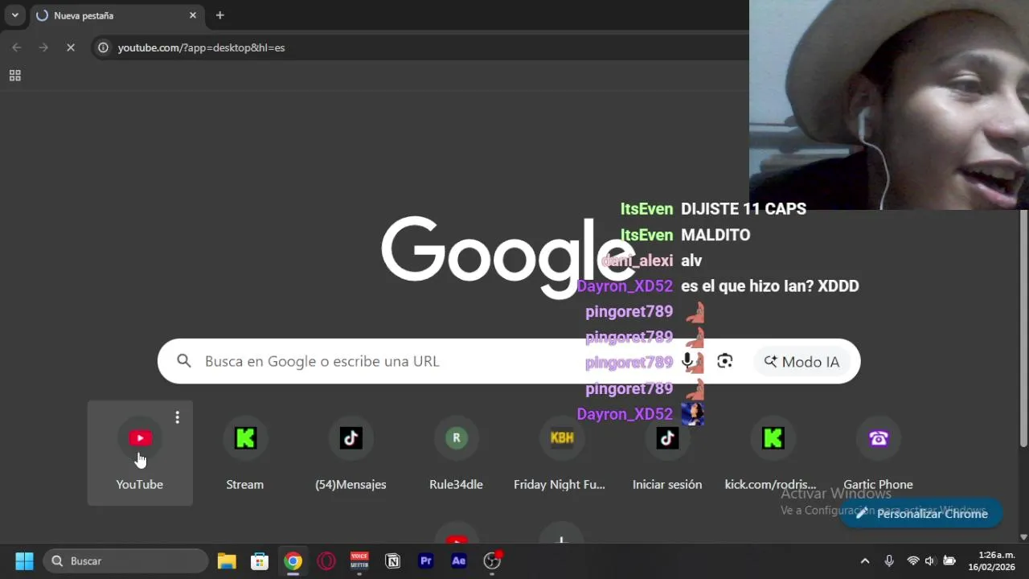The width and height of the screenshot is (1029, 579).
Task: Click the system tray microphone icon
Action: (x=889, y=561)
